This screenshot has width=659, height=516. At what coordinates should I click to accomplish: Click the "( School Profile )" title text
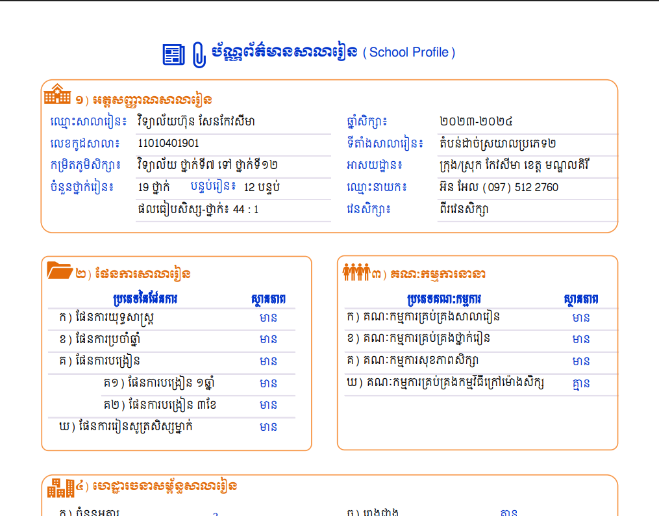point(409,53)
